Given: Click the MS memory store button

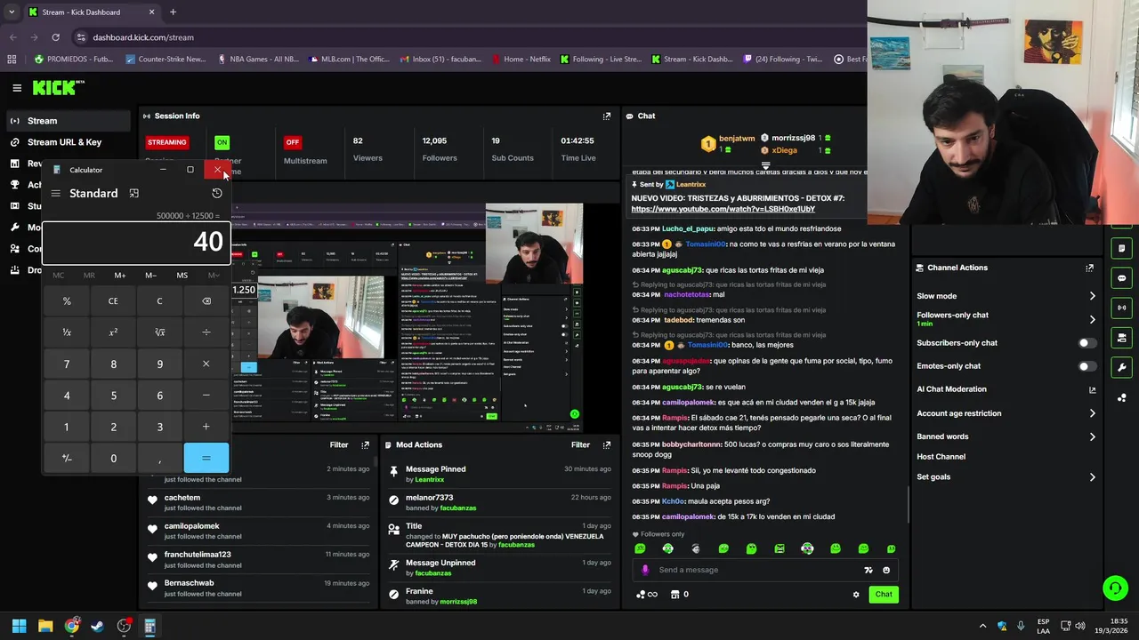Looking at the screenshot, I should pos(182,276).
